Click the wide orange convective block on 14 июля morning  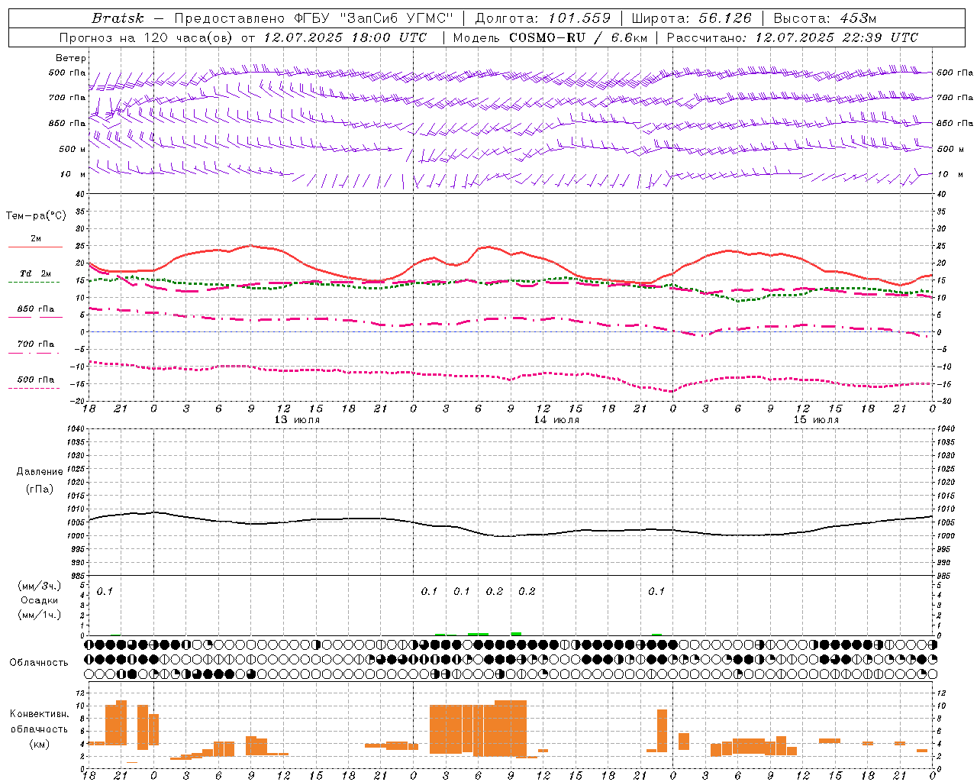coord(479,729)
